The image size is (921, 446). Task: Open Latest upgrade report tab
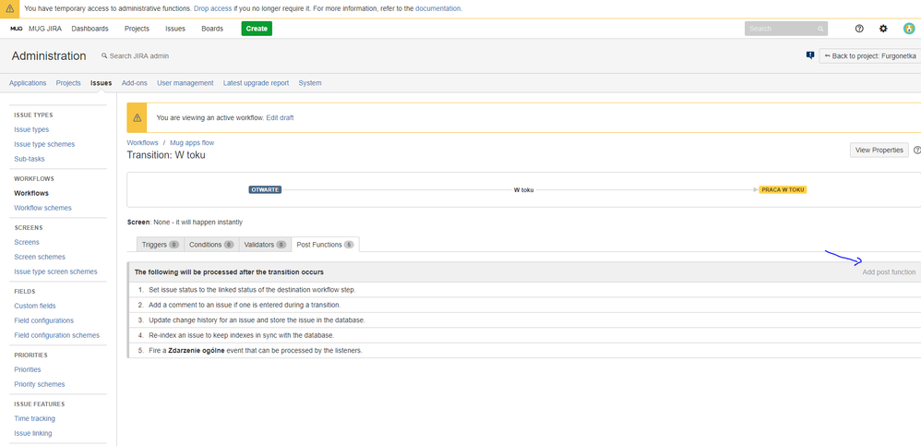(x=257, y=83)
